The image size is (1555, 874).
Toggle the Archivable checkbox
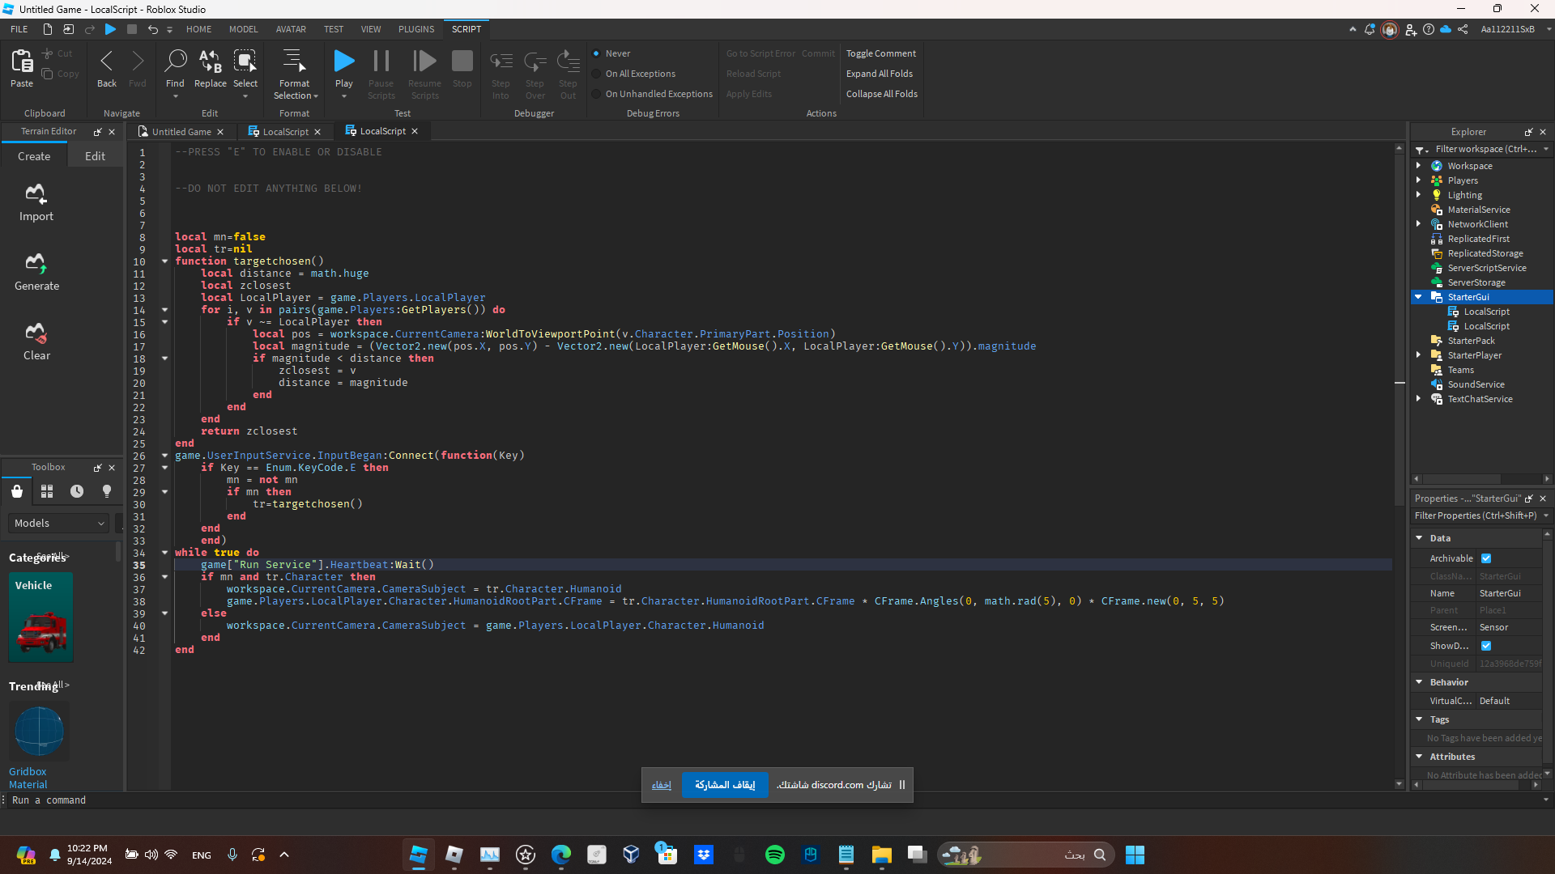(1486, 558)
